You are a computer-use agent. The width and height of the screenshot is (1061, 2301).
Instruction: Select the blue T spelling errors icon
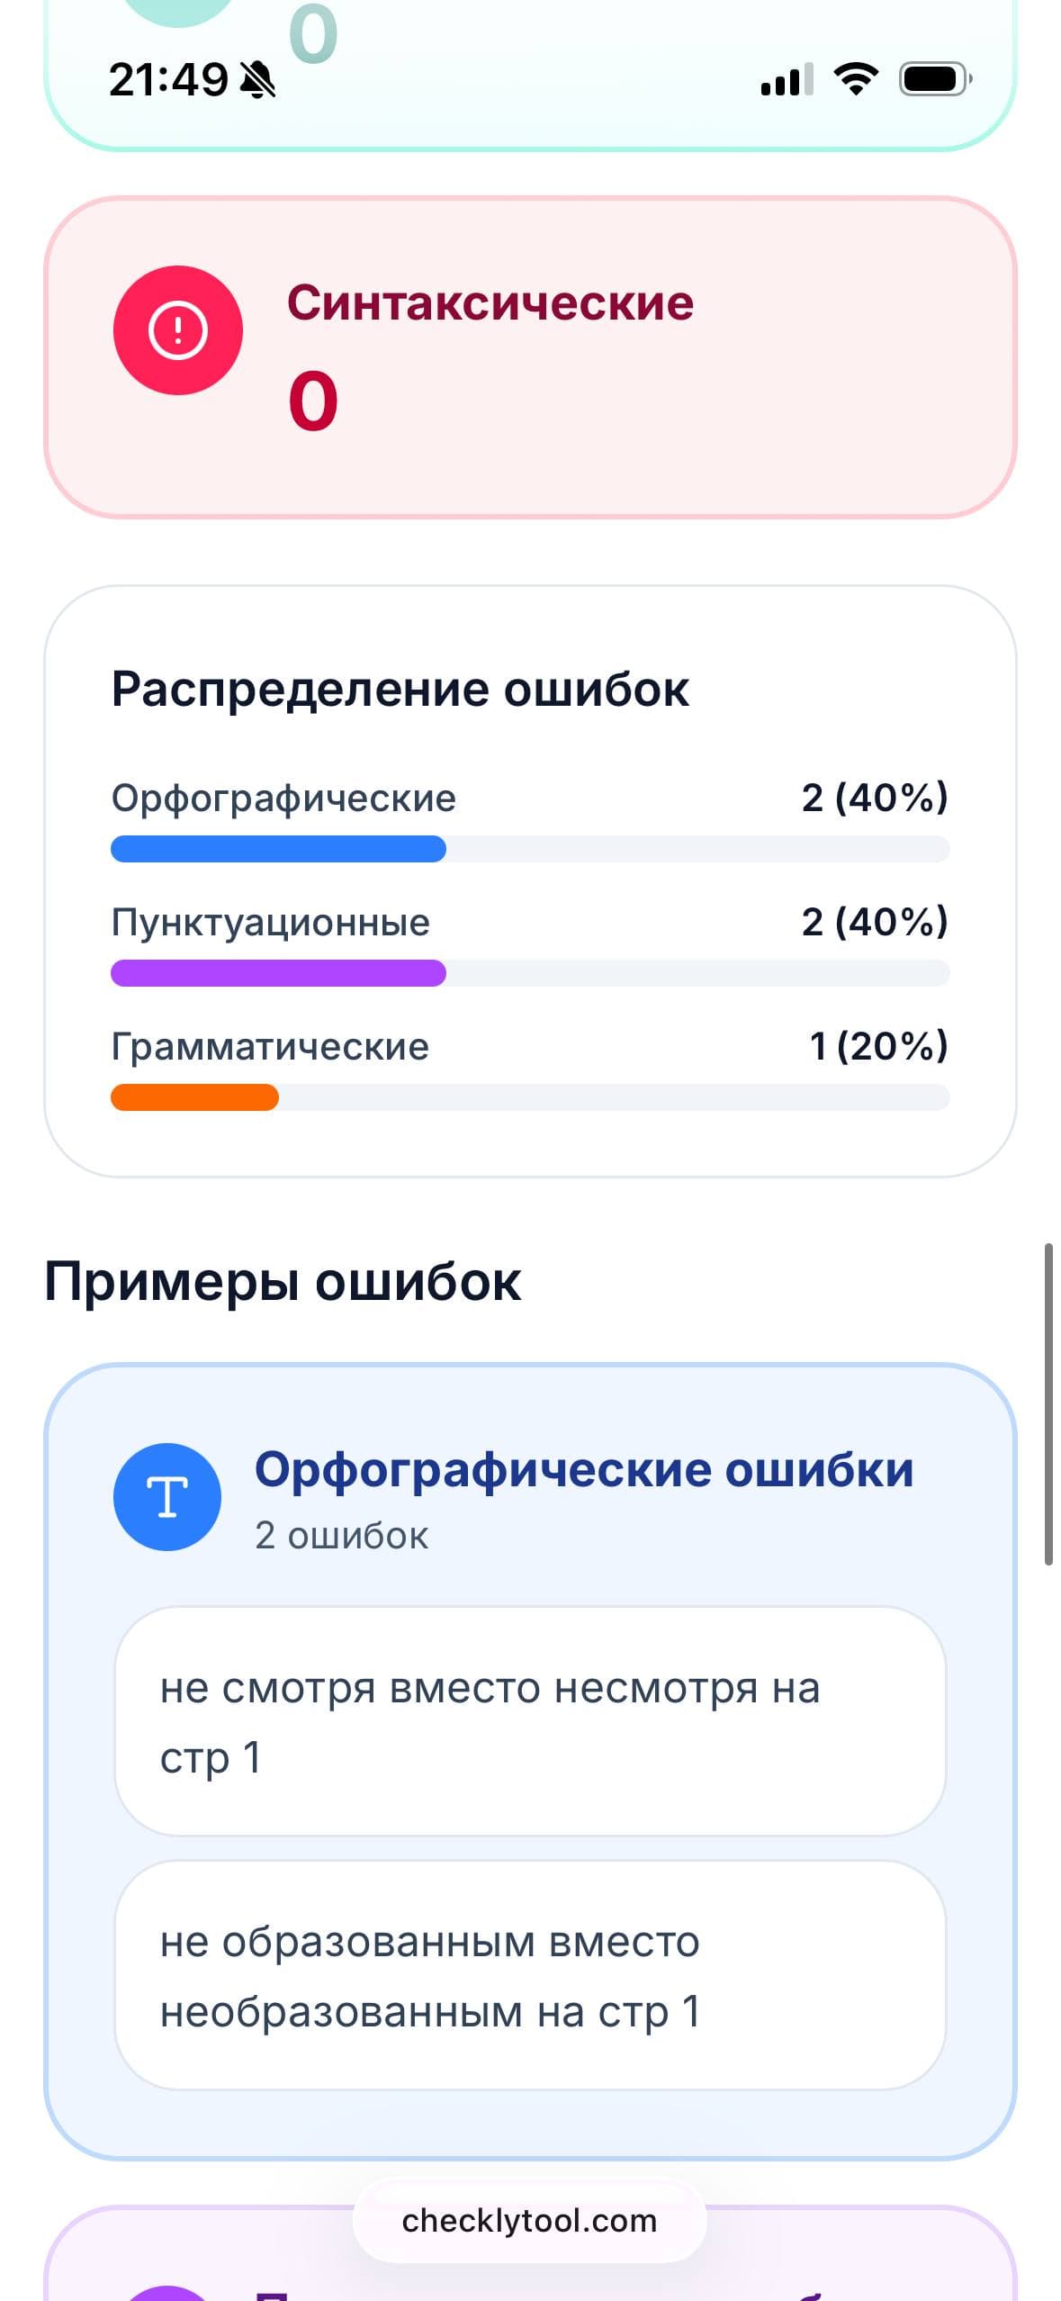166,1496
